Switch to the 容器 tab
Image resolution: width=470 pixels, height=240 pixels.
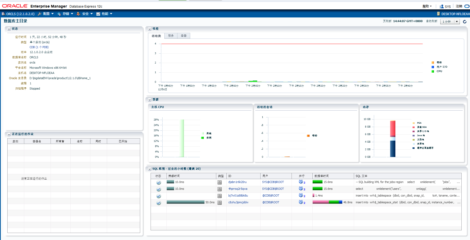click(x=183, y=36)
